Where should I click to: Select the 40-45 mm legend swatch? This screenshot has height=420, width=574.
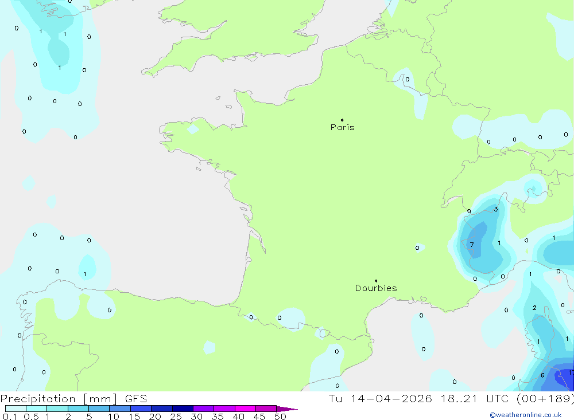(245, 409)
